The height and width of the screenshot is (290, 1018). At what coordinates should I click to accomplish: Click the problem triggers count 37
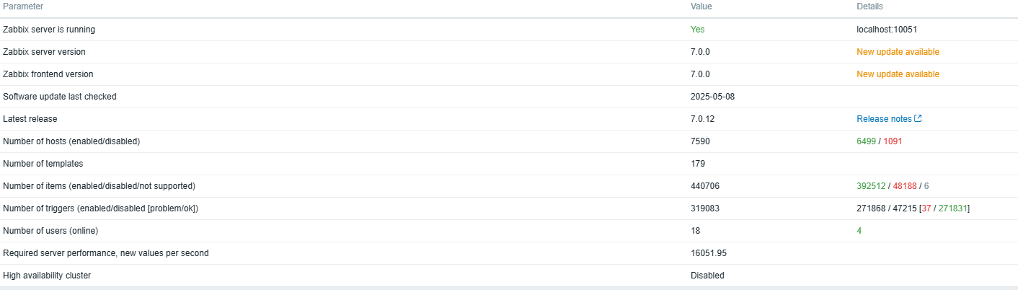926,208
